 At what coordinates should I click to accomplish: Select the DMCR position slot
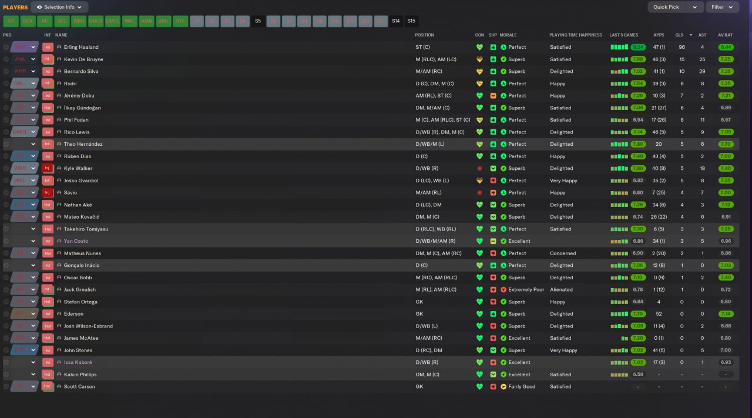pyautogui.click(x=96, y=21)
